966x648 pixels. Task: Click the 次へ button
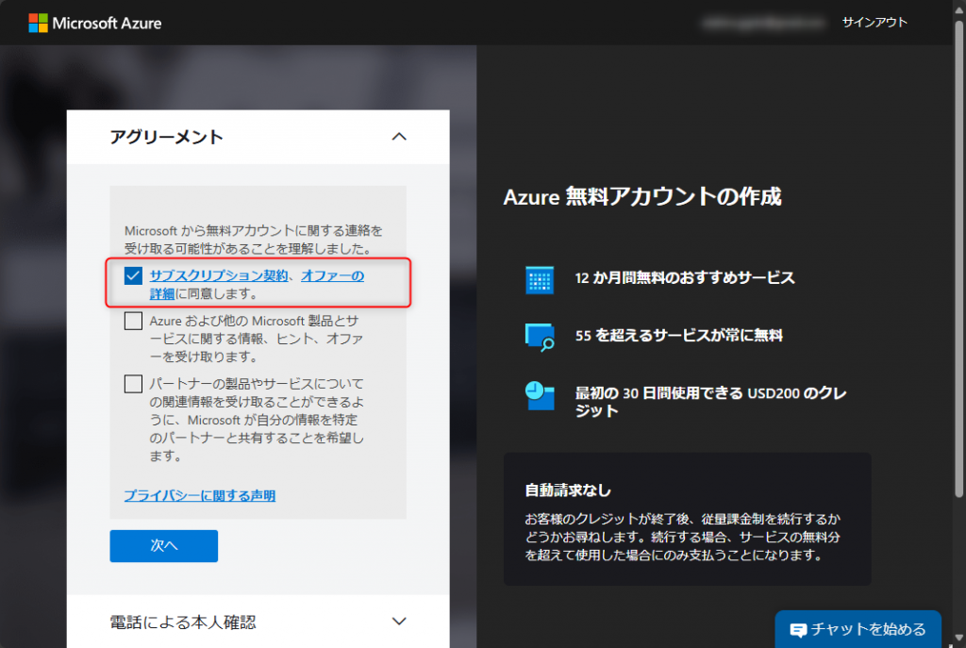coord(164,546)
